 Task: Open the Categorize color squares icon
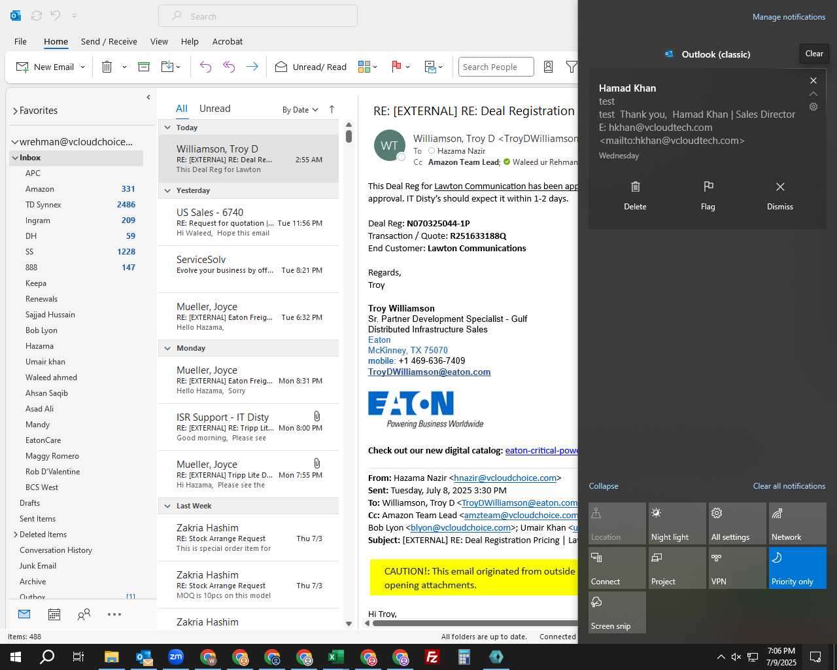[x=364, y=67]
